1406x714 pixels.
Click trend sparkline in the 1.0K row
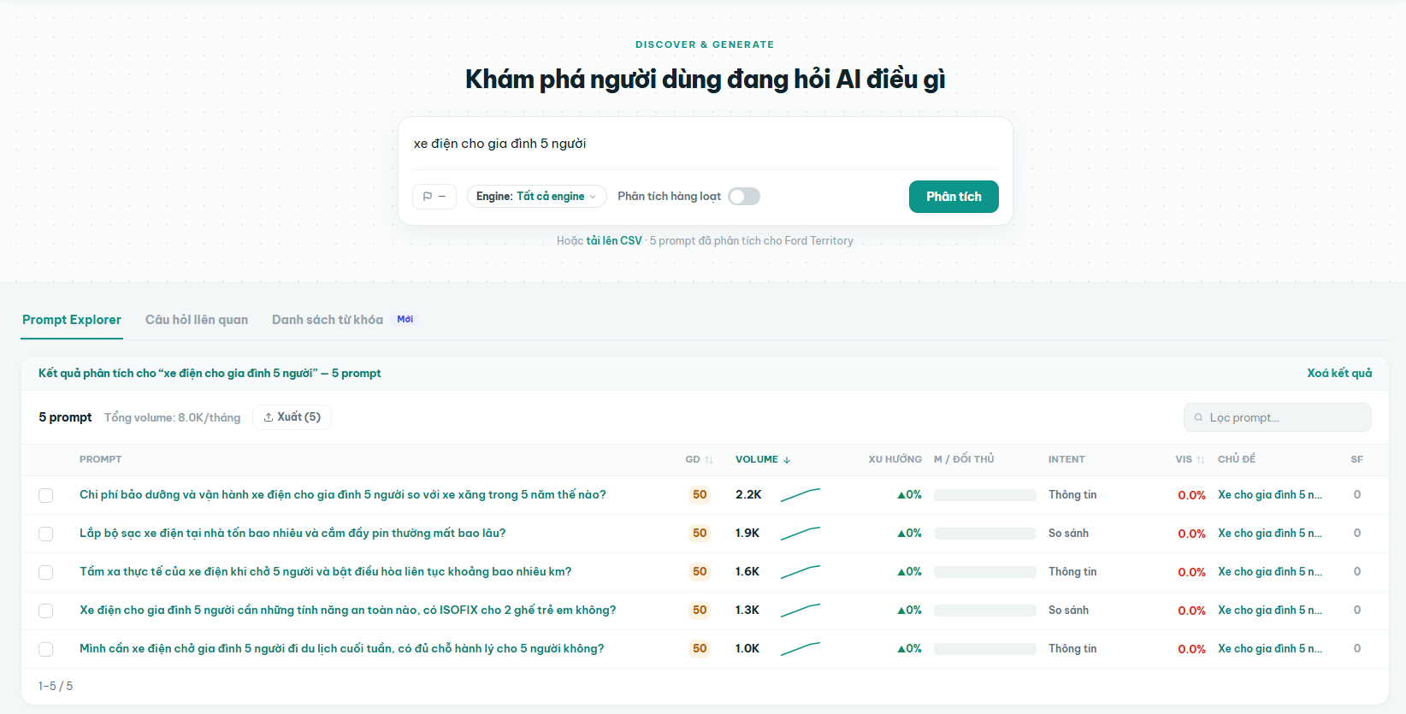point(800,648)
